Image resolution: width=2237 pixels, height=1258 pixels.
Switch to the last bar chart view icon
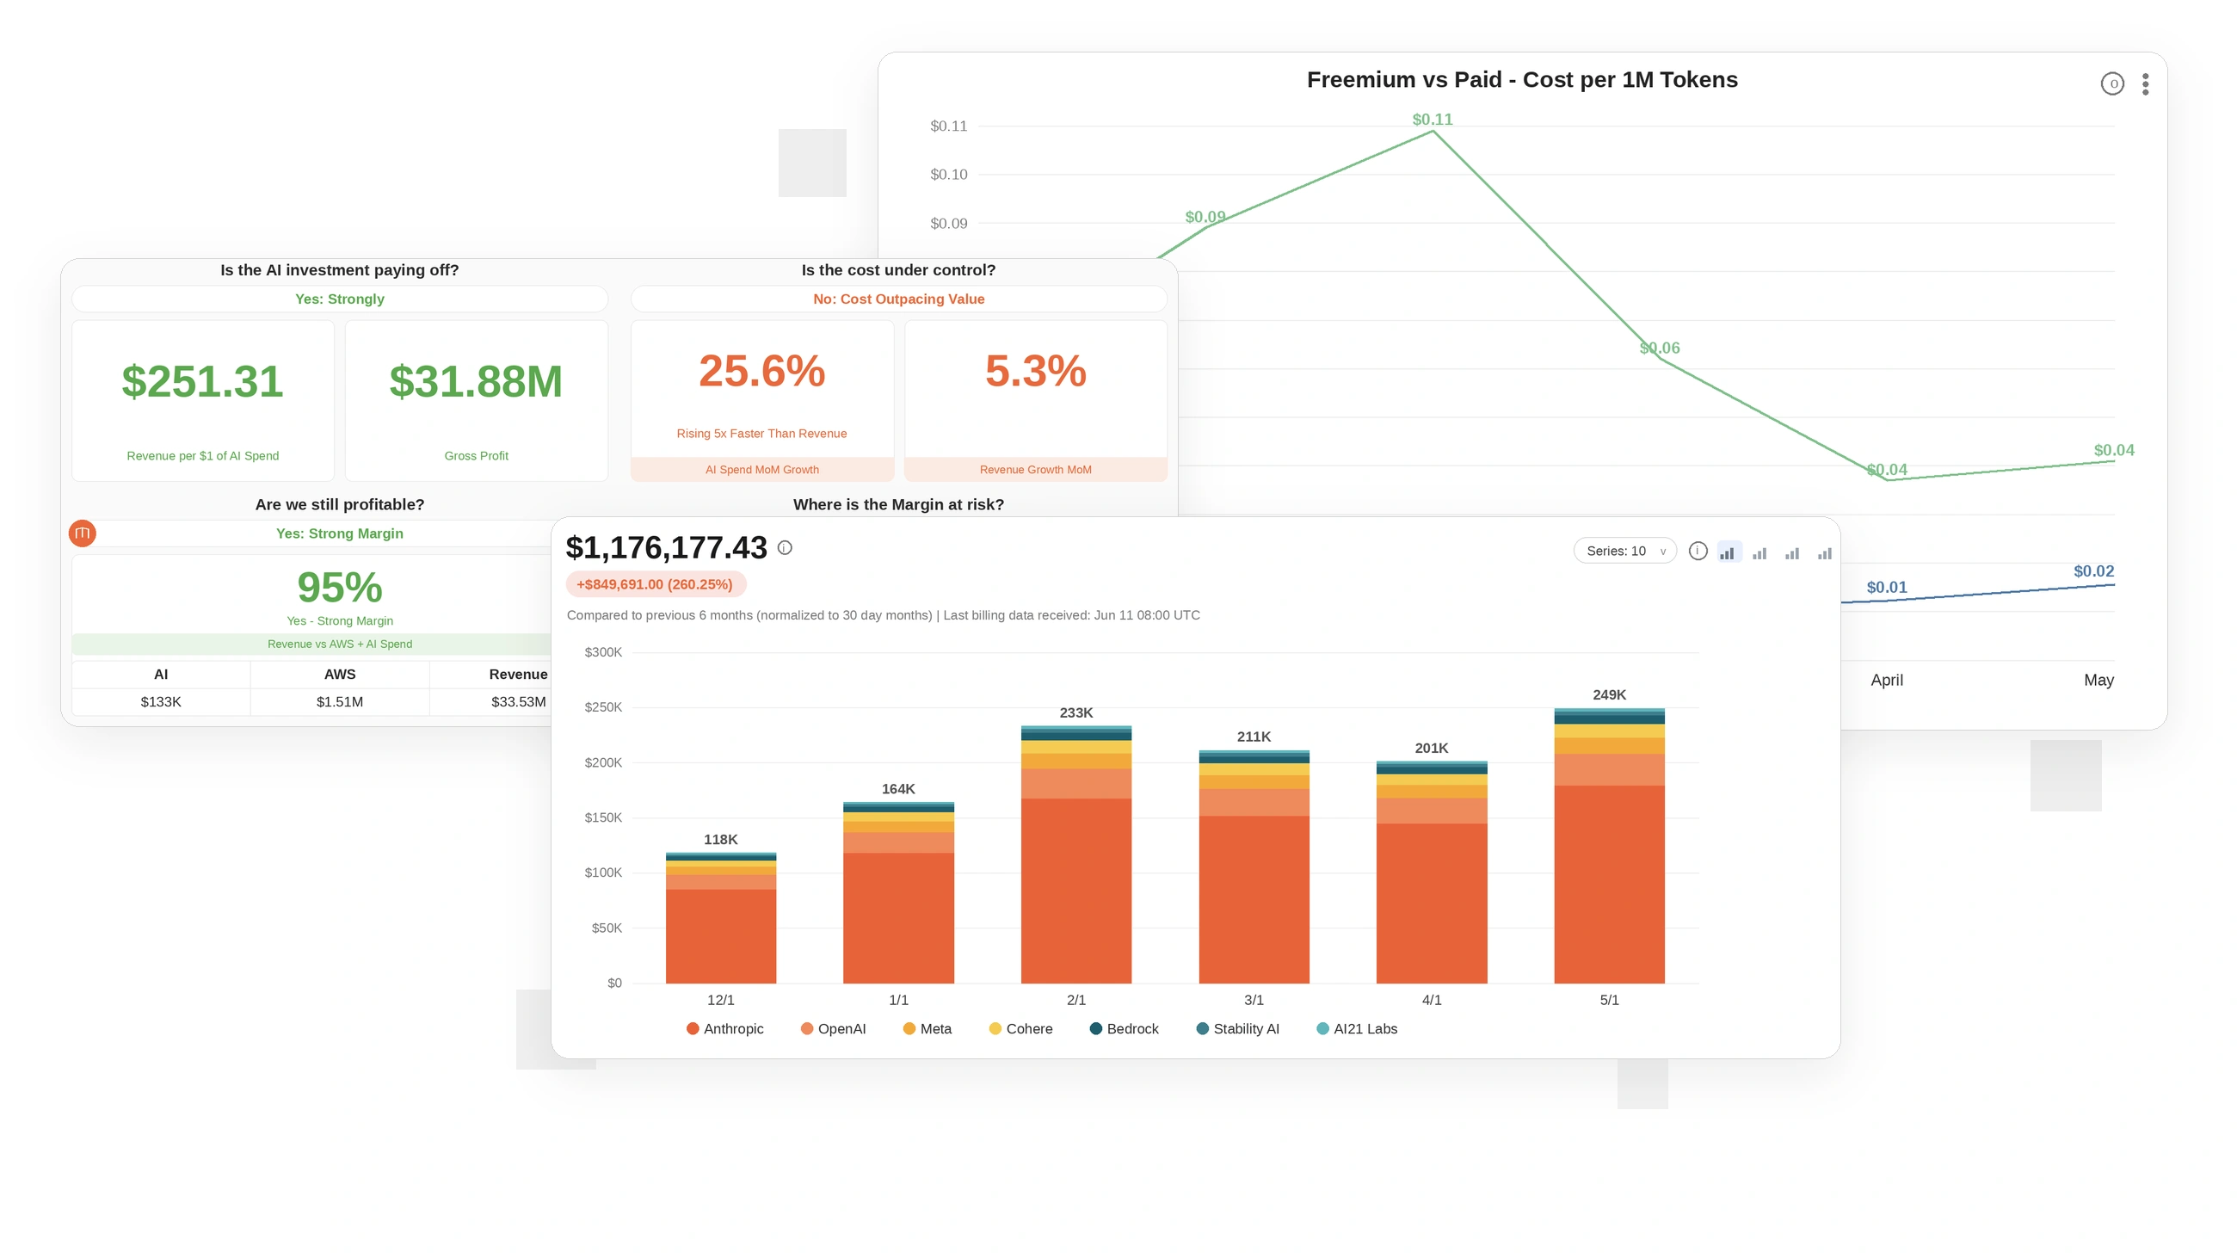tap(1825, 552)
